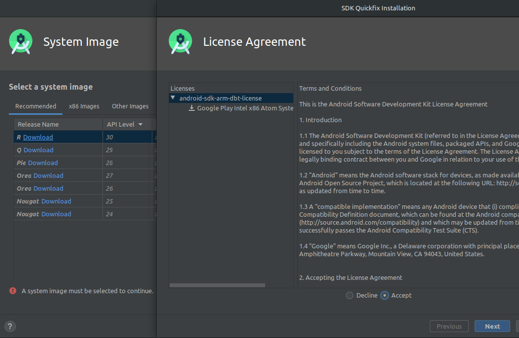519x338 pixels.
Task: Click Download for Nougat API 25
Action: click(56, 202)
